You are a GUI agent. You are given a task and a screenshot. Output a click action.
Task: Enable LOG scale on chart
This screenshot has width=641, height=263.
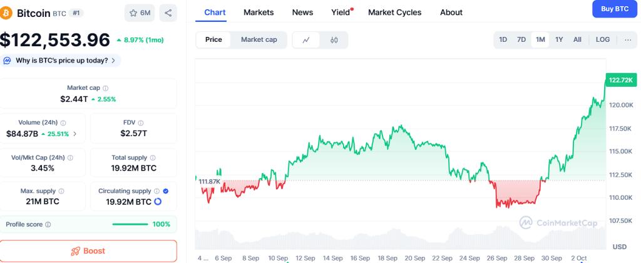click(602, 40)
